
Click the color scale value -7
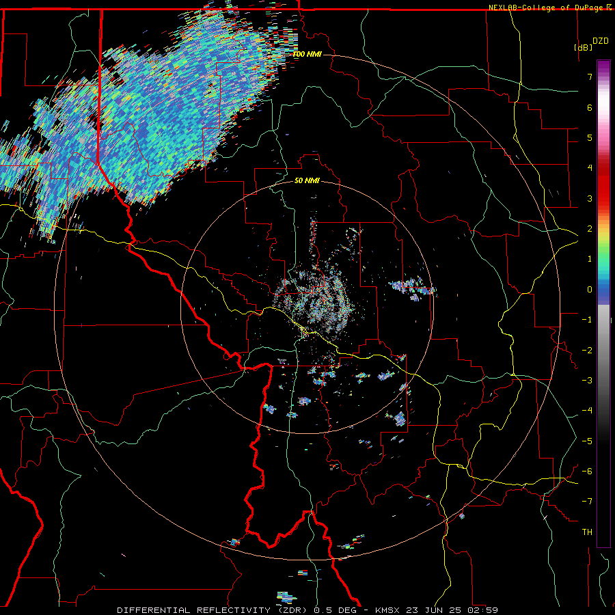[x=587, y=502]
